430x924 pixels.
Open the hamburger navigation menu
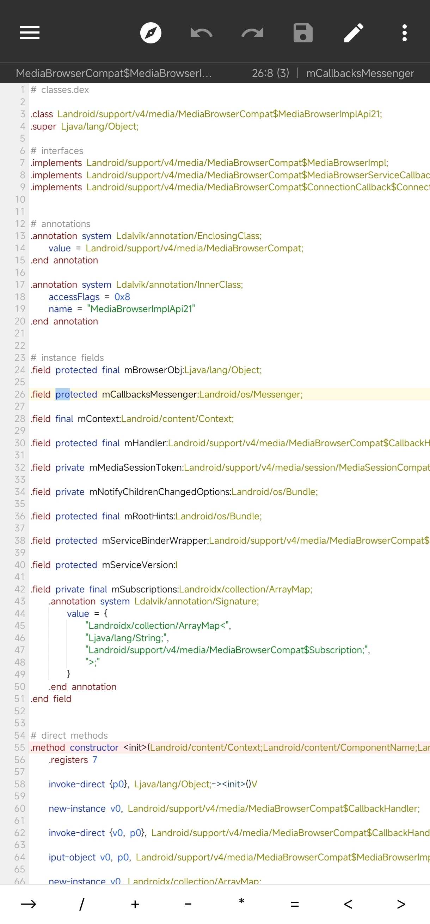(x=29, y=32)
